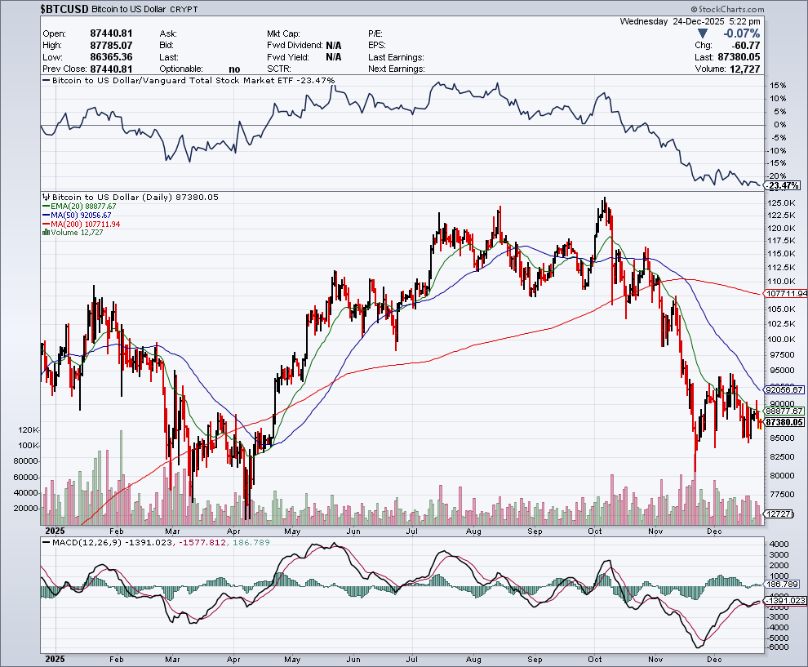Viewport: 808px width, 667px height.
Task: Click the 92056.67 MA(50) axis value tag
Action: click(x=785, y=390)
